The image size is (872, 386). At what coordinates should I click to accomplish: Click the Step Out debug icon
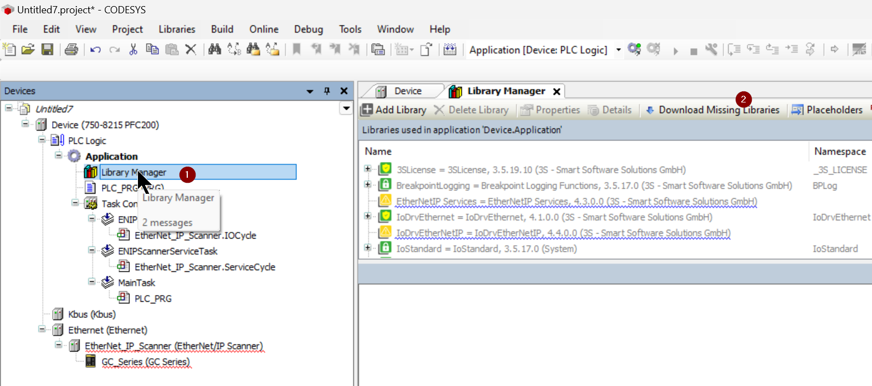(x=772, y=49)
